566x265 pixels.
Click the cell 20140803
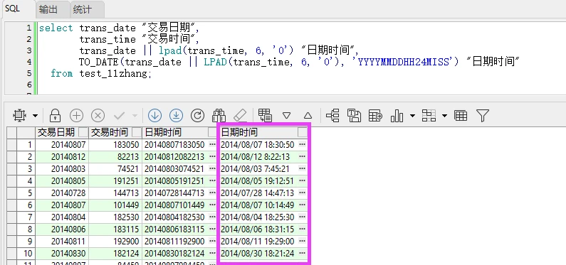(62, 169)
